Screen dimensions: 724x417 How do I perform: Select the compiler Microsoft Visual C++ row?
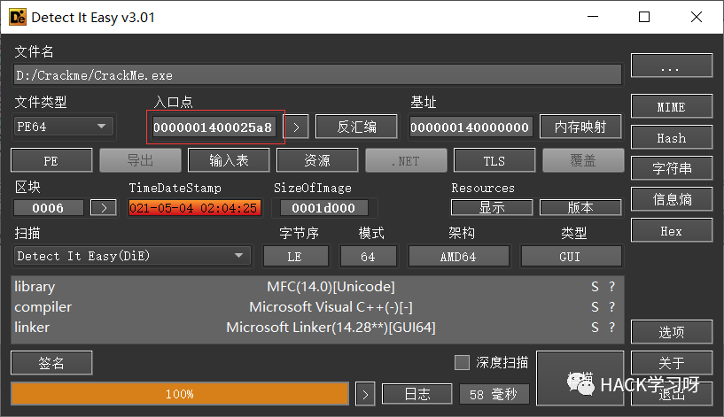tap(317, 306)
